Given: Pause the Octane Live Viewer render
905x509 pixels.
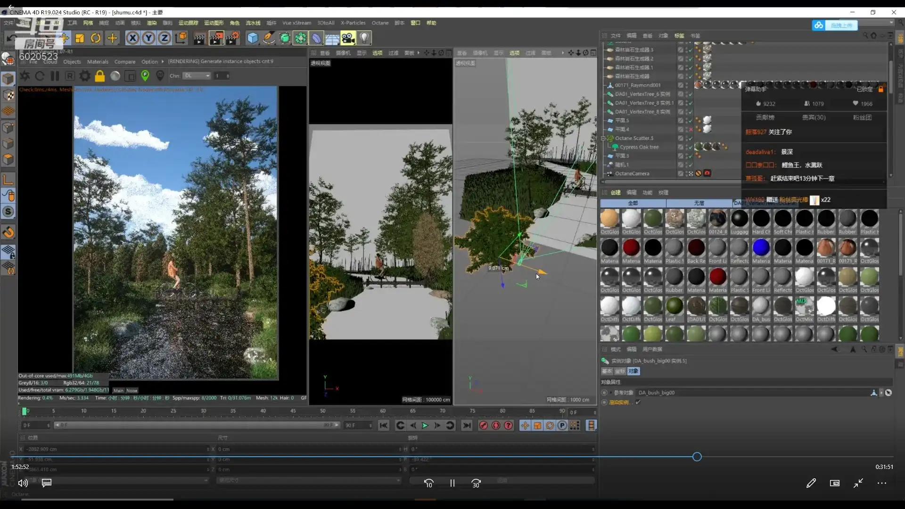Looking at the screenshot, I should click(x=55, y=76).
